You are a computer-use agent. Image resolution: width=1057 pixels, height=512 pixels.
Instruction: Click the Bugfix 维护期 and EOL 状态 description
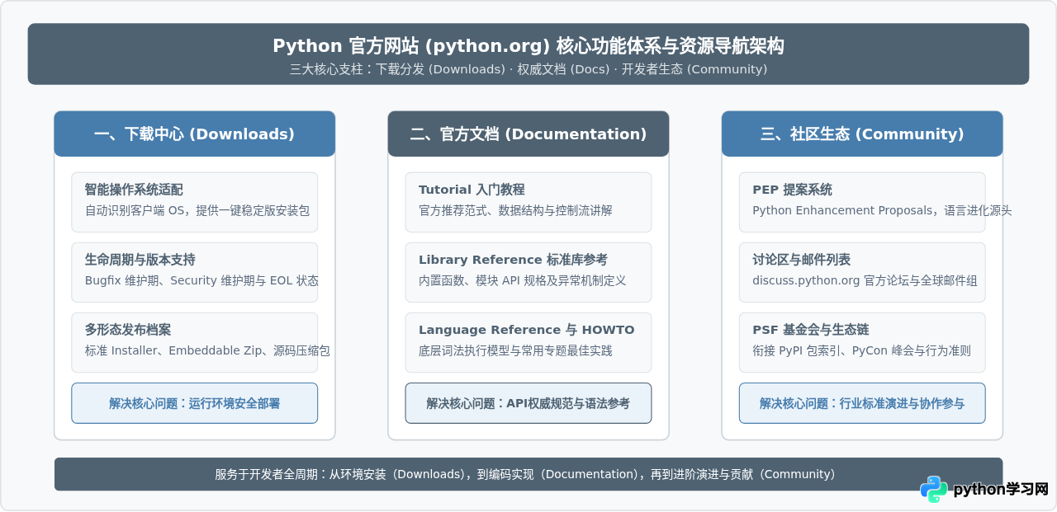pos(201,280)
